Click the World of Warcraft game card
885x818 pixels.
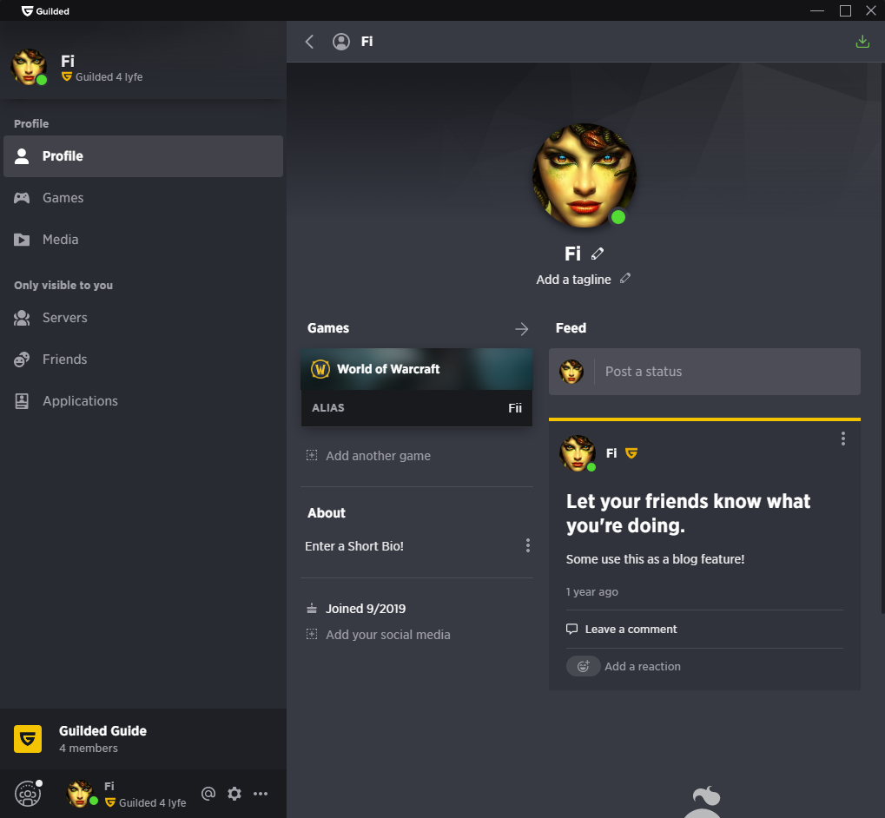click(x=417, y=369)
